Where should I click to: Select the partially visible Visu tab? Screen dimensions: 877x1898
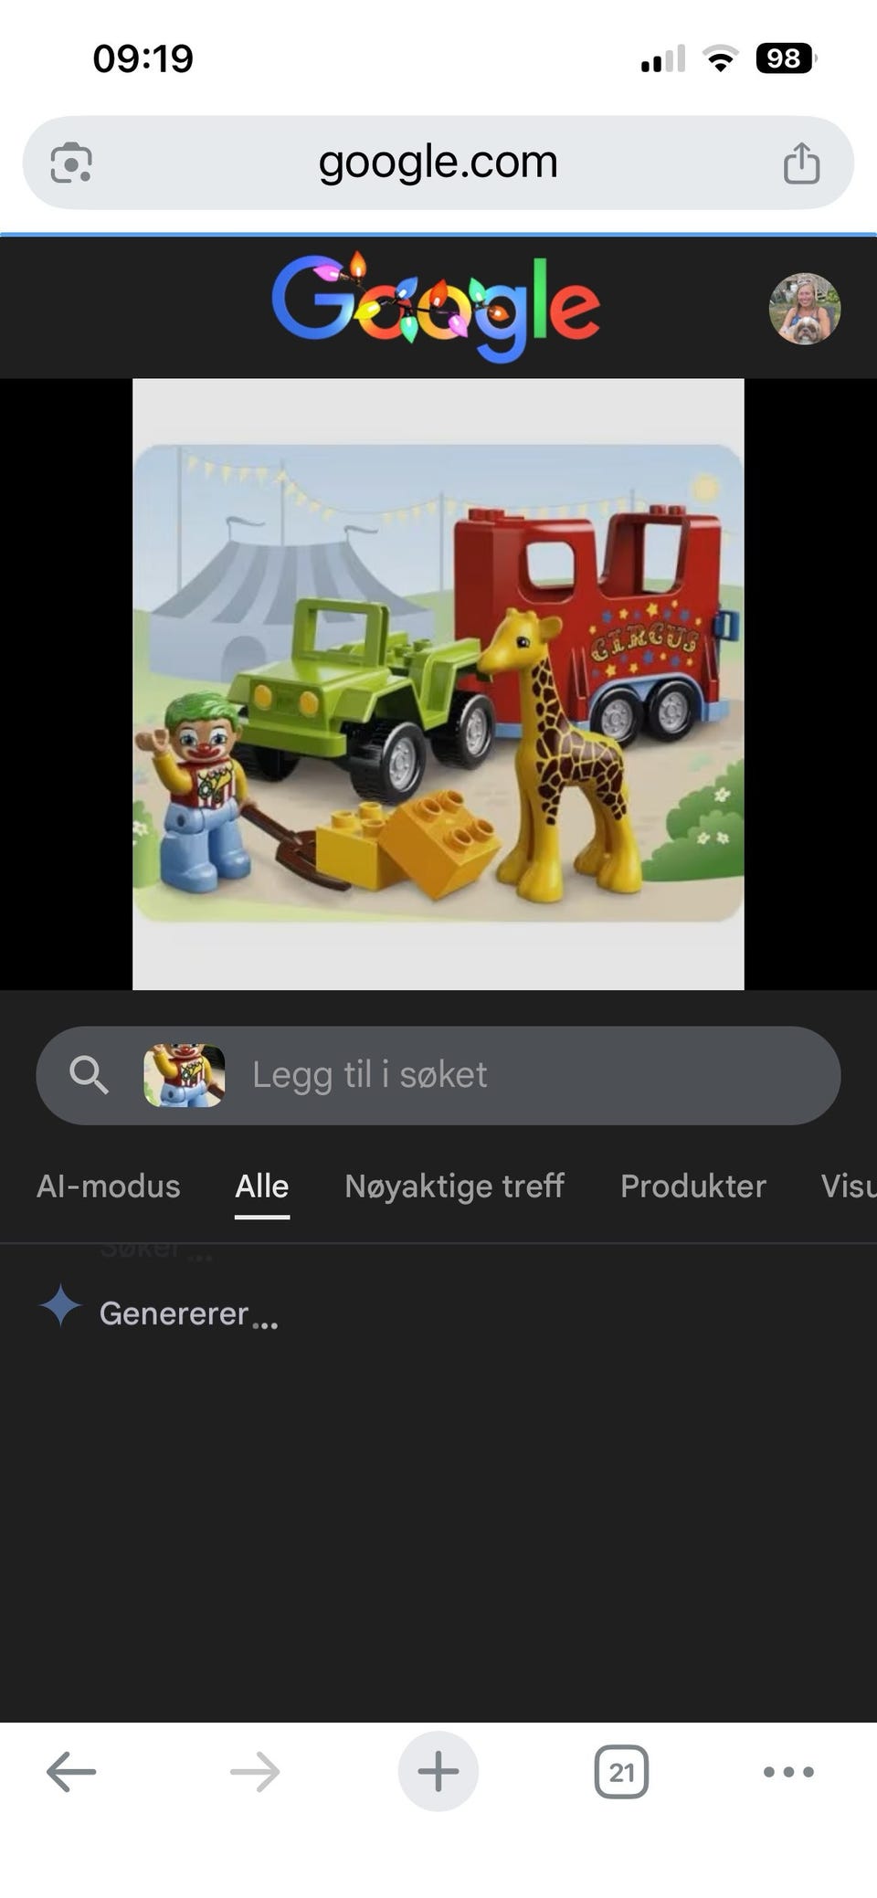pos(849,1186)
